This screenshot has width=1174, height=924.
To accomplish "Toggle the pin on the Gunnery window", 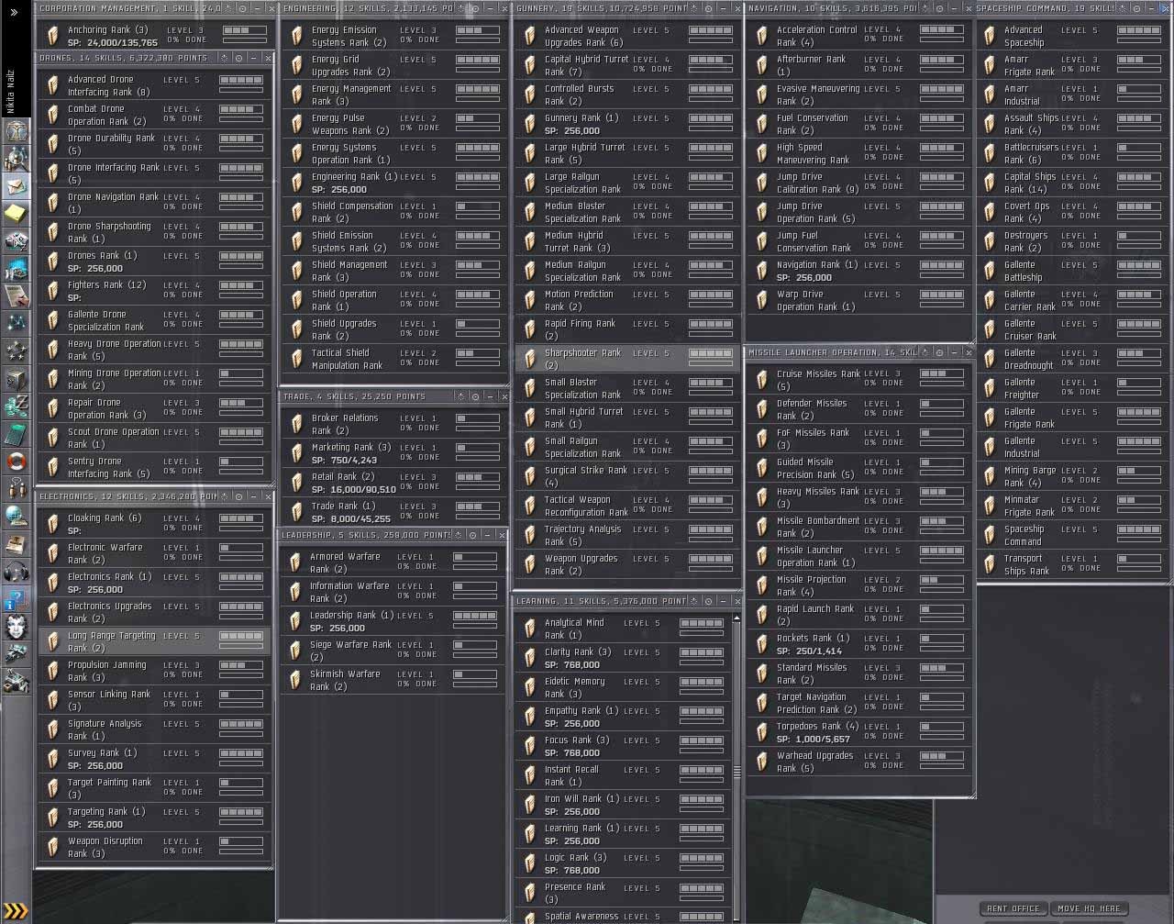I will (694, 8).
